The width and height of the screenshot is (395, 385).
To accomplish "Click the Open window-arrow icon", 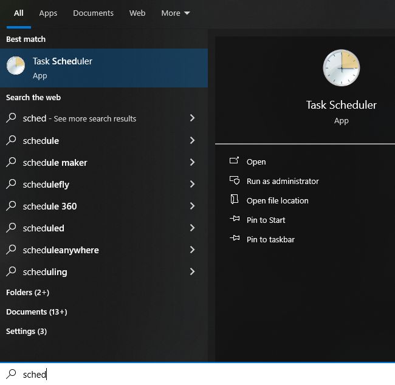I will tap(235, 160).
